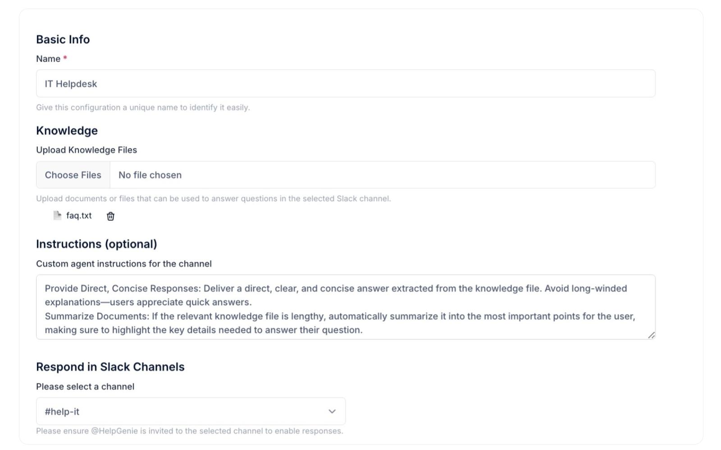Focus the Name field containing IT Helpdesk
721x450 pixels.
(x=346, y=84)
